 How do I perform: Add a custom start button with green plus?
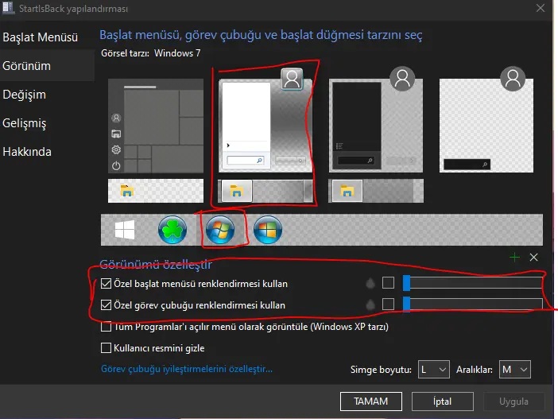514,257
